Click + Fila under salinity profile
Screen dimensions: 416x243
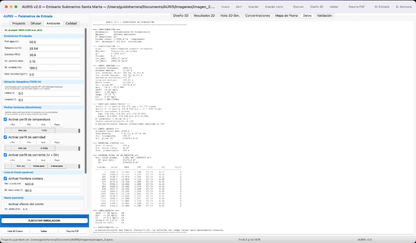coord(12,142)
